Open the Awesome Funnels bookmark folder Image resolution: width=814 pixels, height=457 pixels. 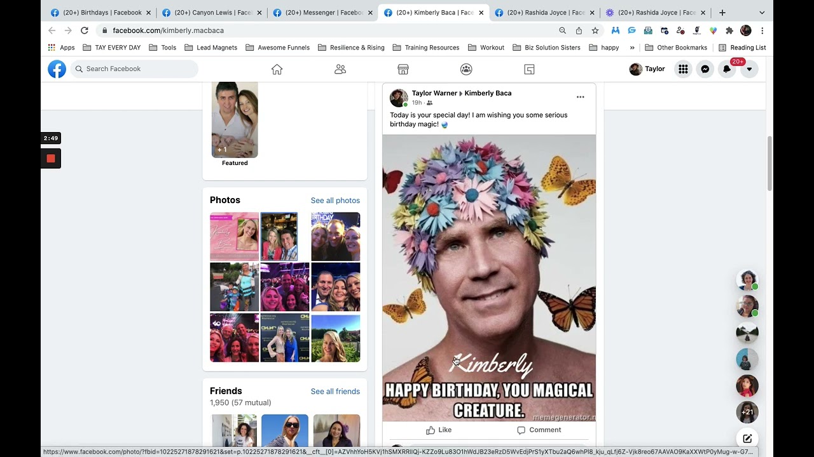[277, 48]
